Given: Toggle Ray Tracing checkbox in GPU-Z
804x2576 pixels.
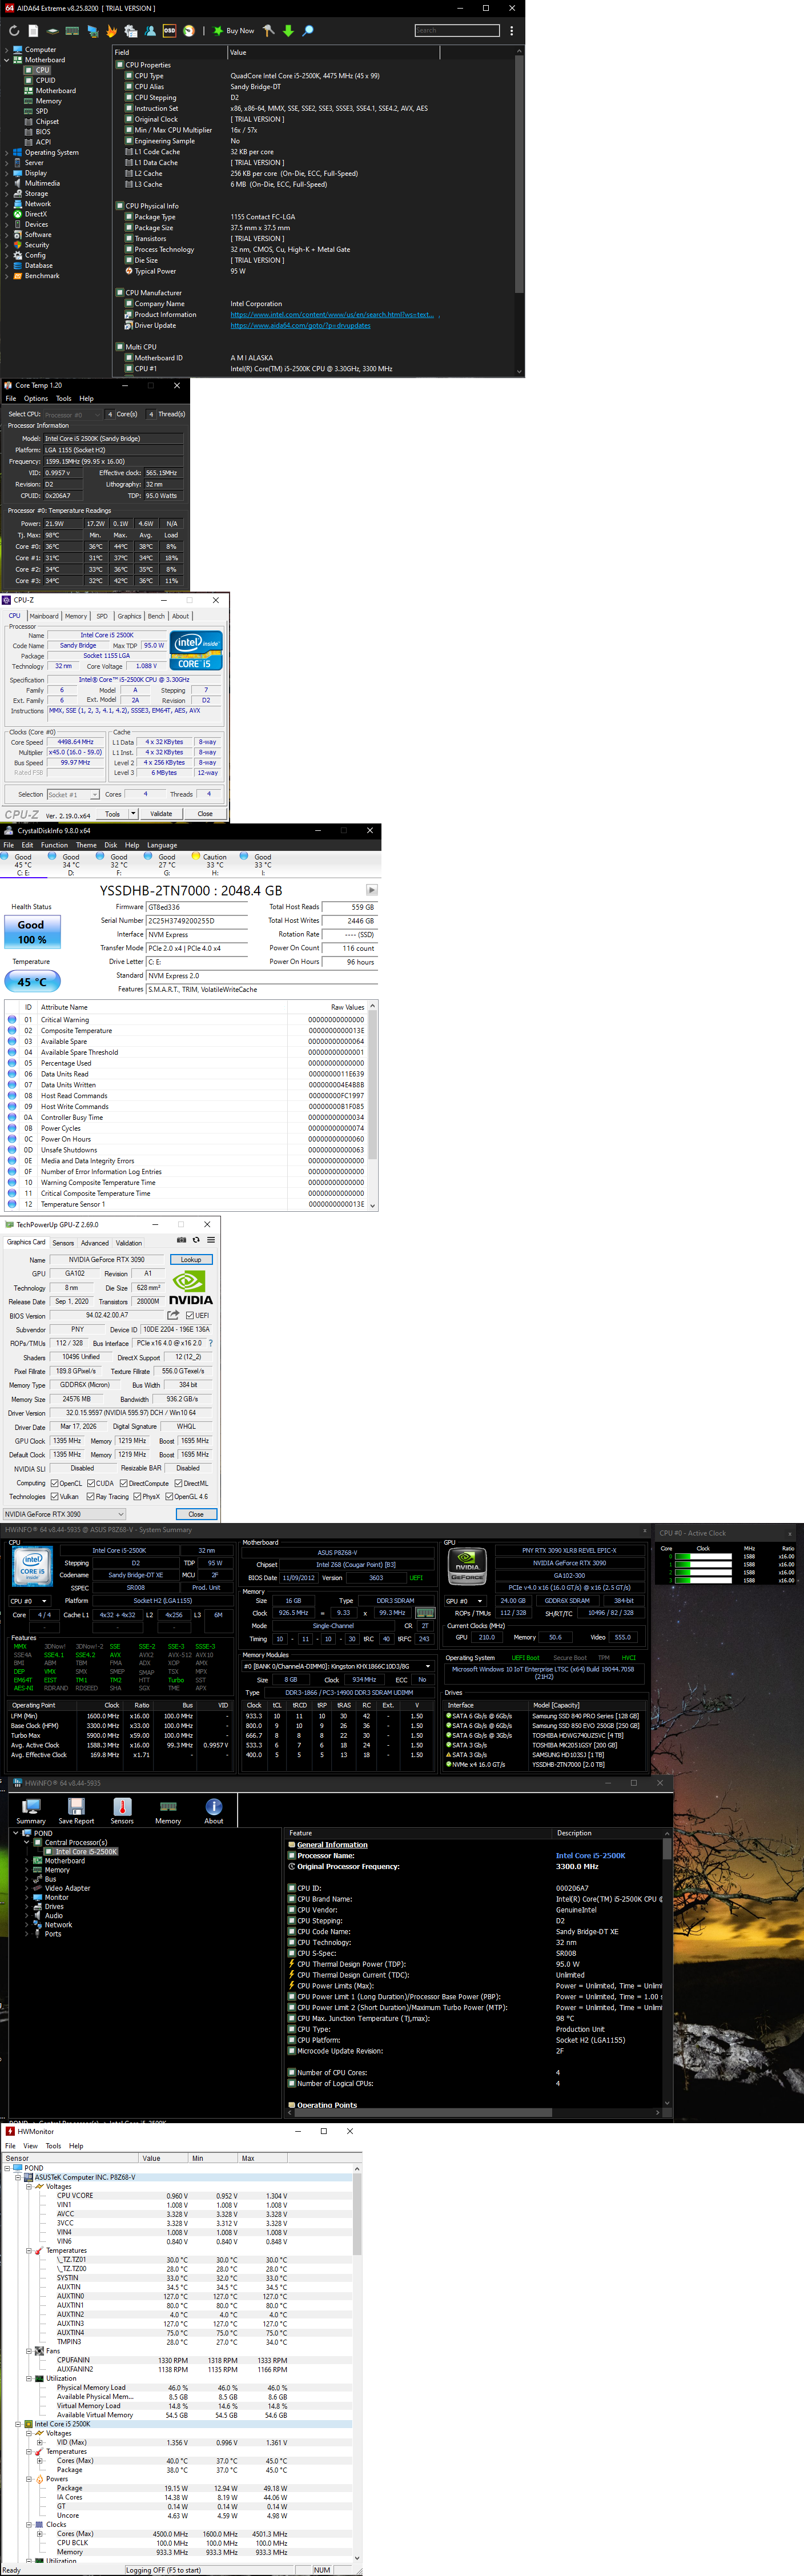Looking at the screenshot, I should (x=91, y=1497).
